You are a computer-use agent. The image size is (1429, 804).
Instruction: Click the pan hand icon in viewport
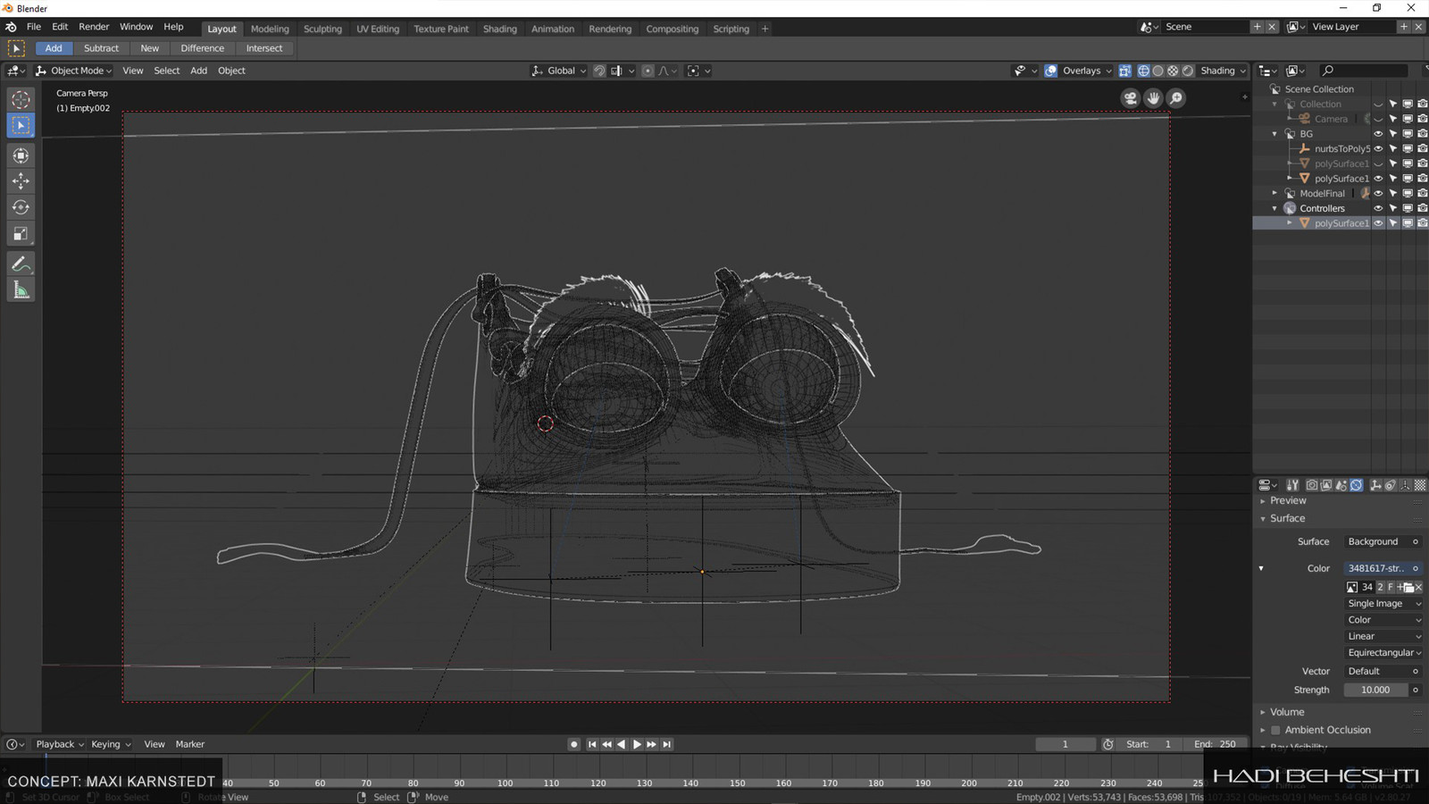coord(1153,98)
